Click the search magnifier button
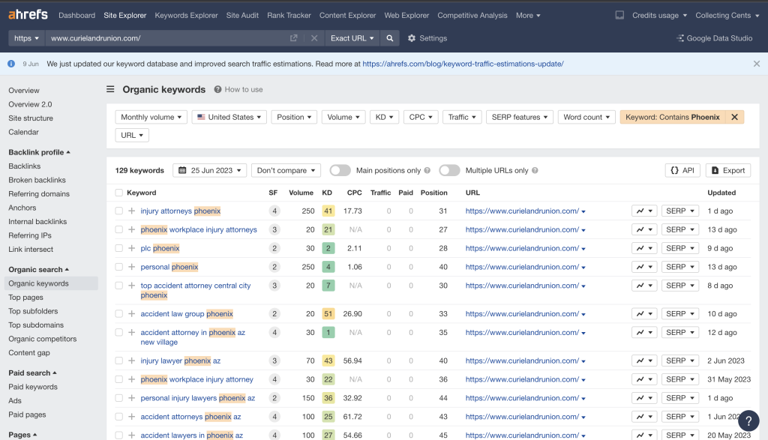Viewport: 768px width, 440px height. pos(390,38)
